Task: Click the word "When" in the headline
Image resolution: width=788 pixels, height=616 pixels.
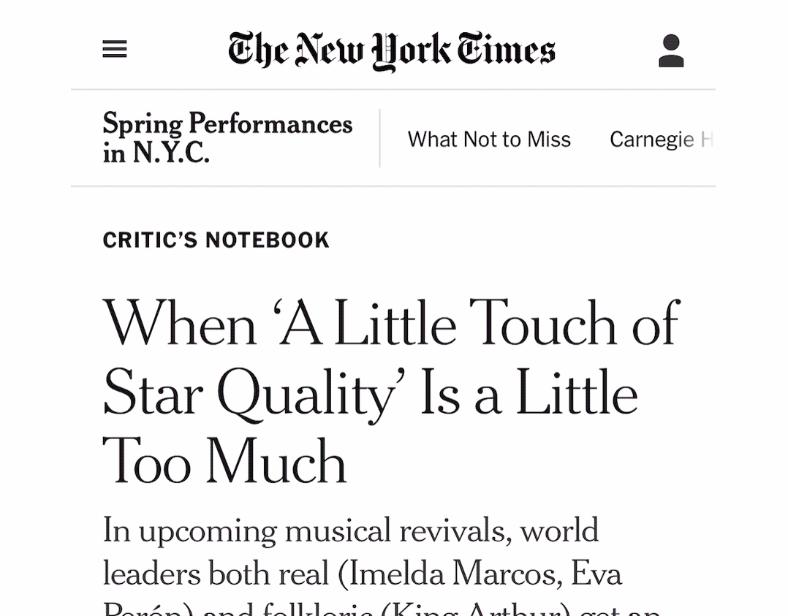Action: pos(180,323)
